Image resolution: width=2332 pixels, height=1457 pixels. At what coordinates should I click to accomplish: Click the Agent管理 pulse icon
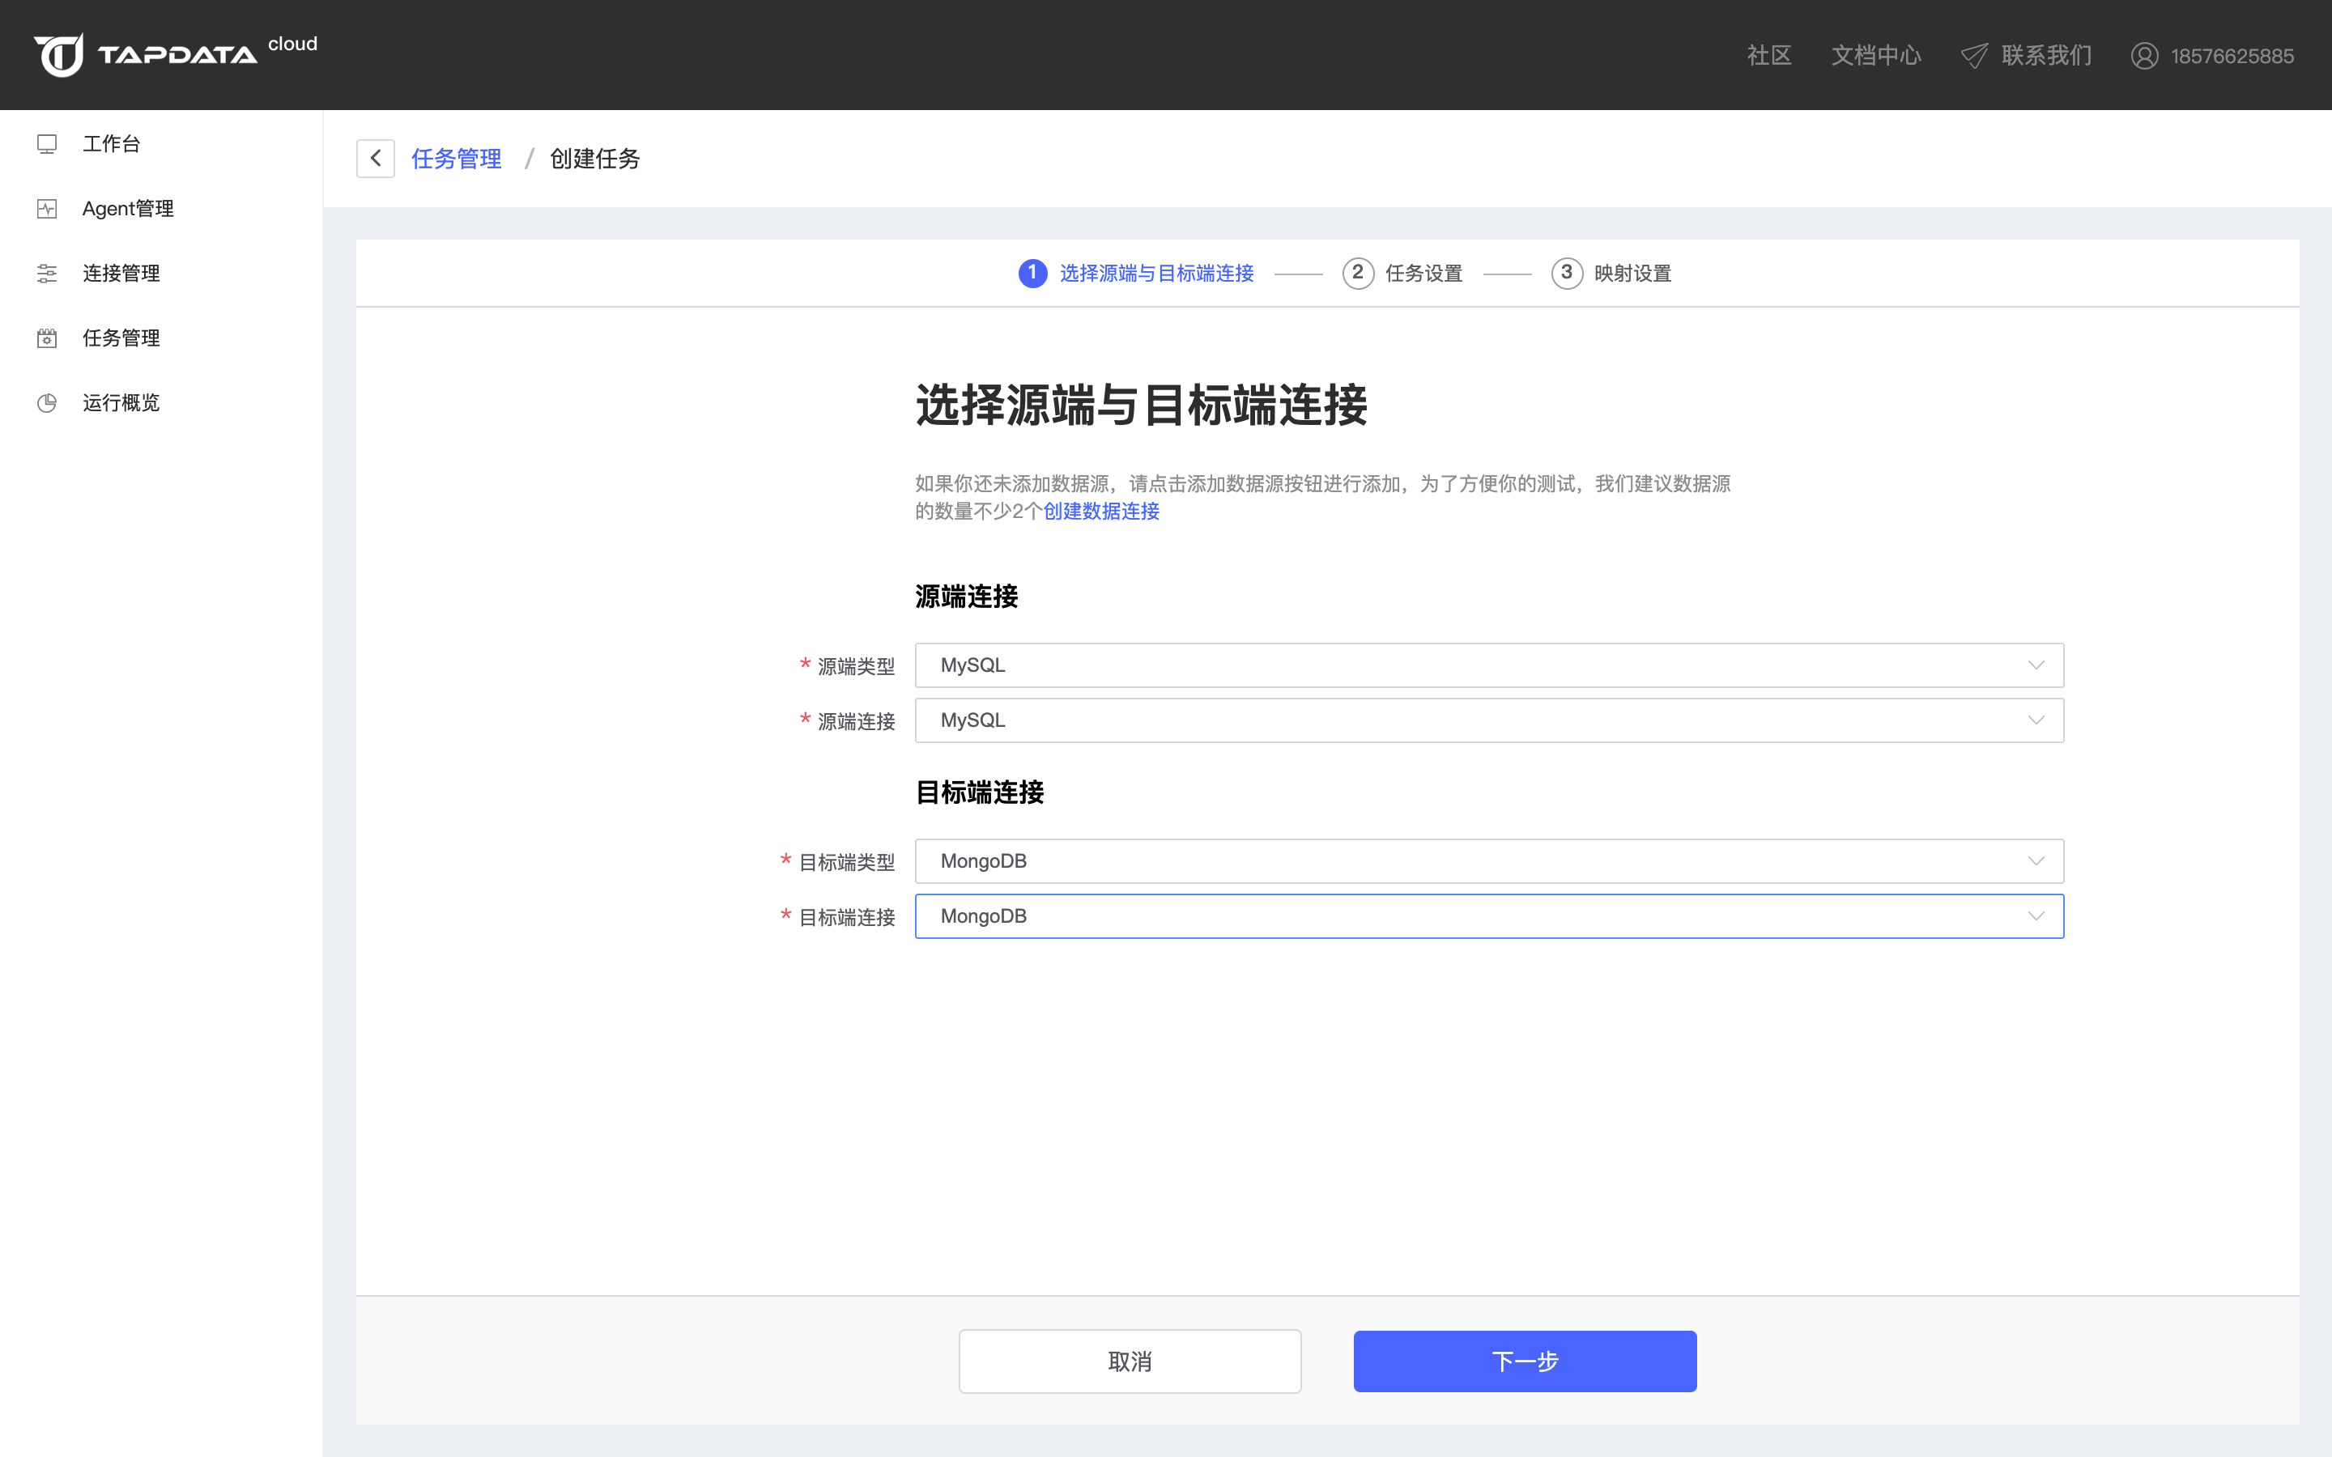47,209
